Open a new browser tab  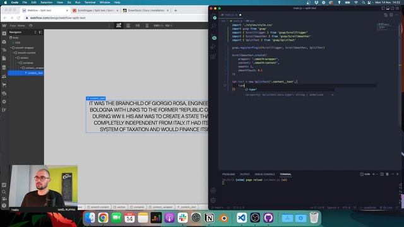pyautogui.click(x=175, y=11)
